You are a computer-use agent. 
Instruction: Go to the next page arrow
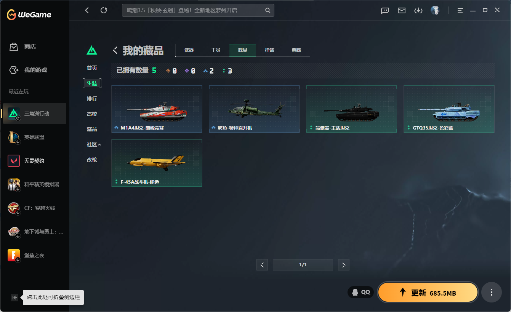pyautogui.click(x=344, y=265)
